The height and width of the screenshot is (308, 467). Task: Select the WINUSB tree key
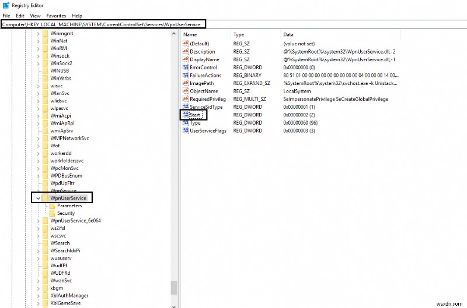pyautogui.click(x=60, y=70)
